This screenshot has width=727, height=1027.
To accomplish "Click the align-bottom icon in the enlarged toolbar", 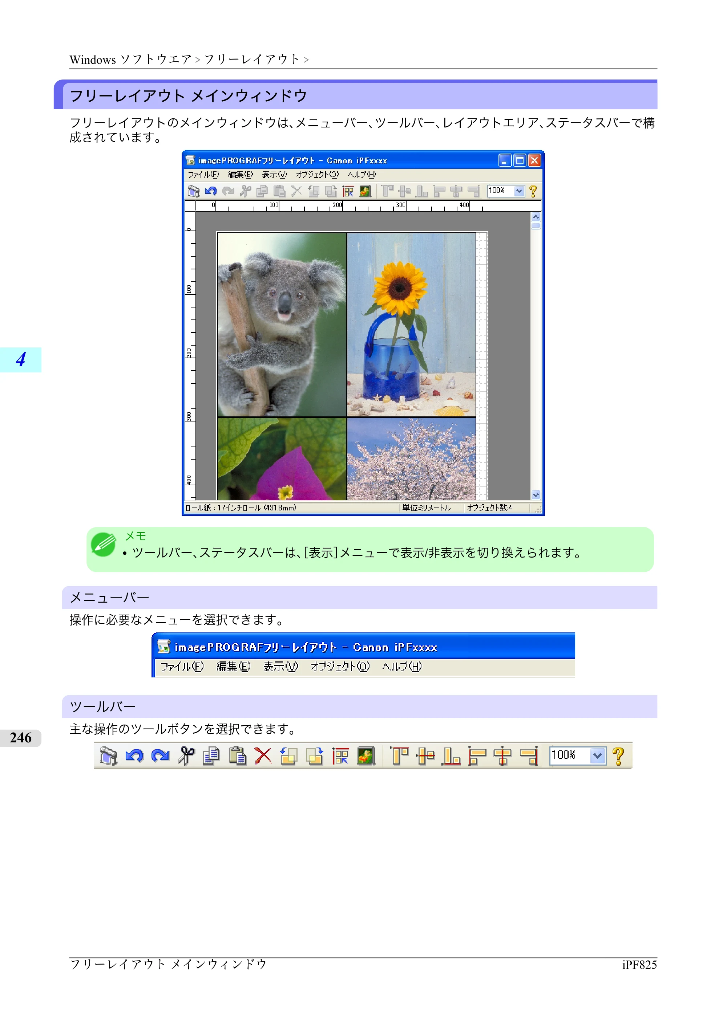I will [x=451, y=756].
